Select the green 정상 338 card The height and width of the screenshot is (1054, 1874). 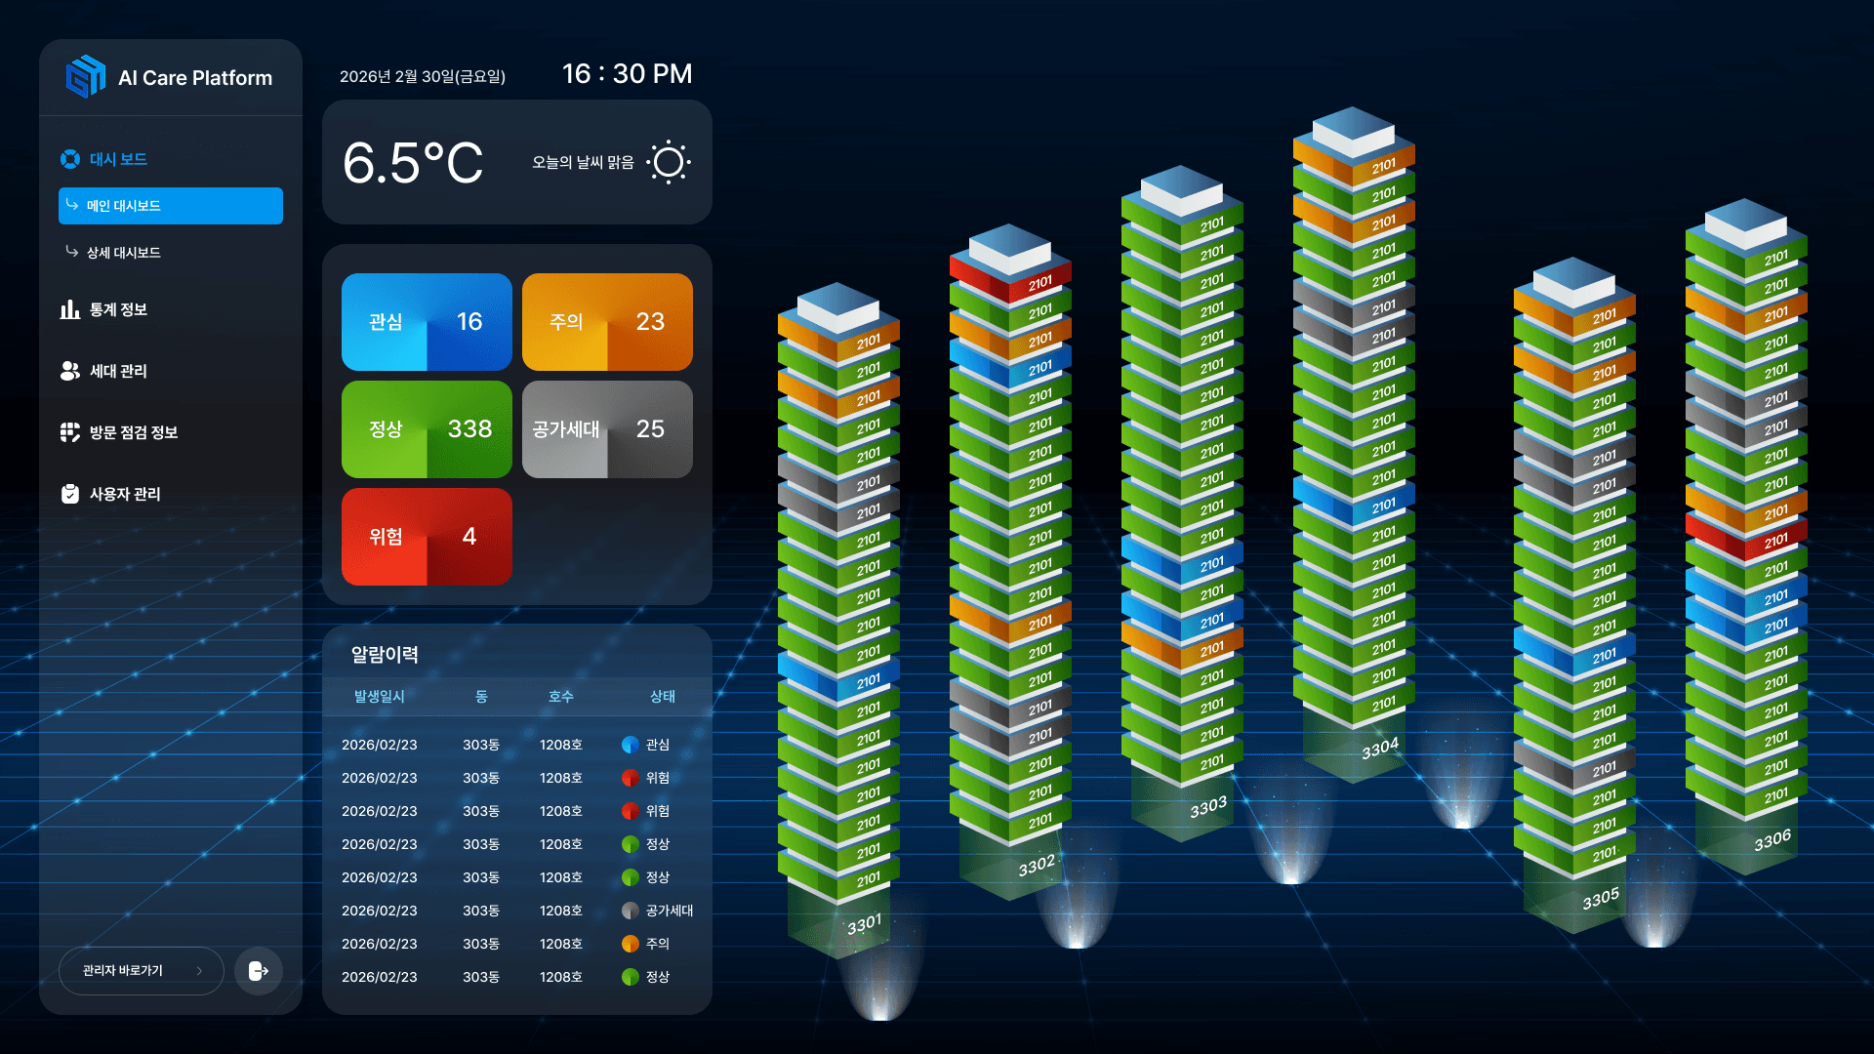click(427, 429)
